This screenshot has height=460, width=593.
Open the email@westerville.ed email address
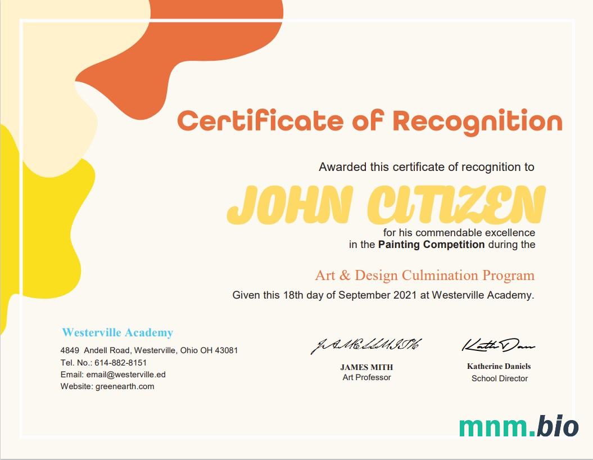[126, 375]
